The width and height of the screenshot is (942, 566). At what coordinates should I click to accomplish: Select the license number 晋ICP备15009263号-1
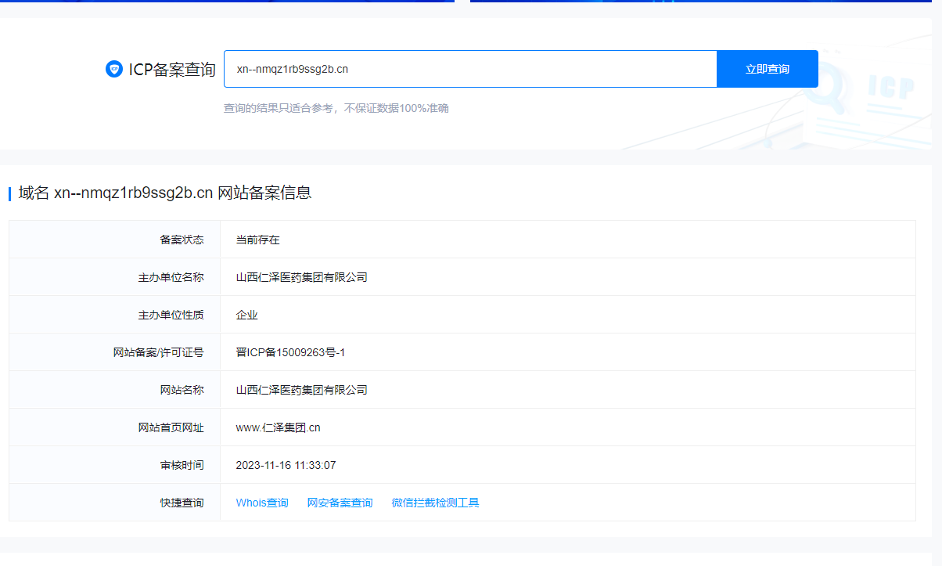[290, 352]
